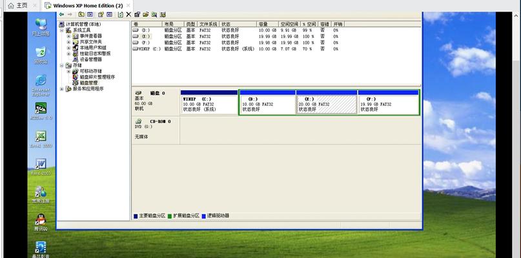Close the 主页 tab
Viewport: 521px width, 258px height.
click(35, 6)
